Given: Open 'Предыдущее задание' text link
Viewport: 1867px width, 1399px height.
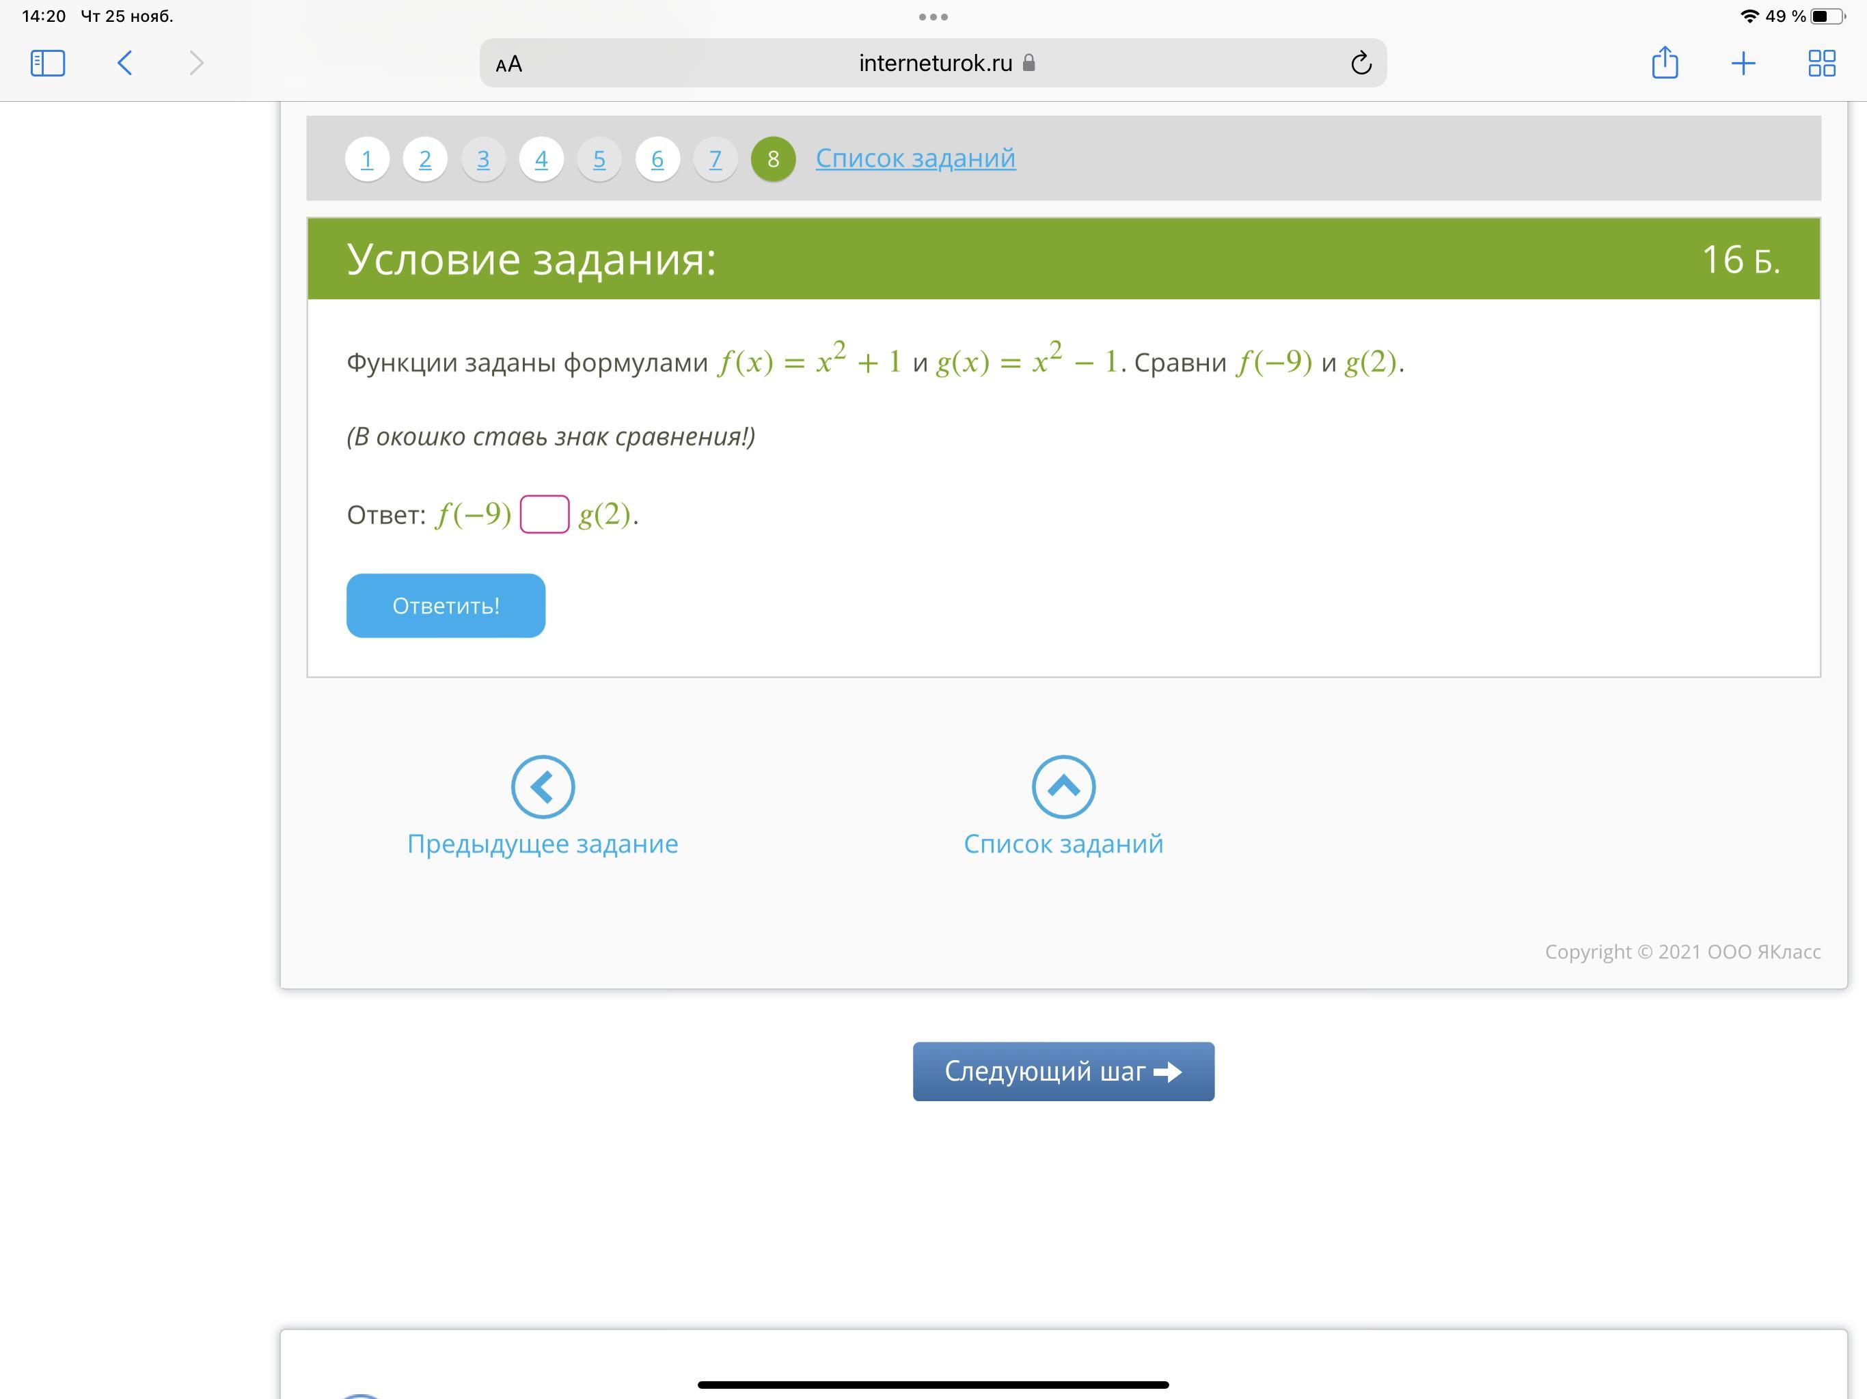Looking at the screenshot, I should pos(543,843).
